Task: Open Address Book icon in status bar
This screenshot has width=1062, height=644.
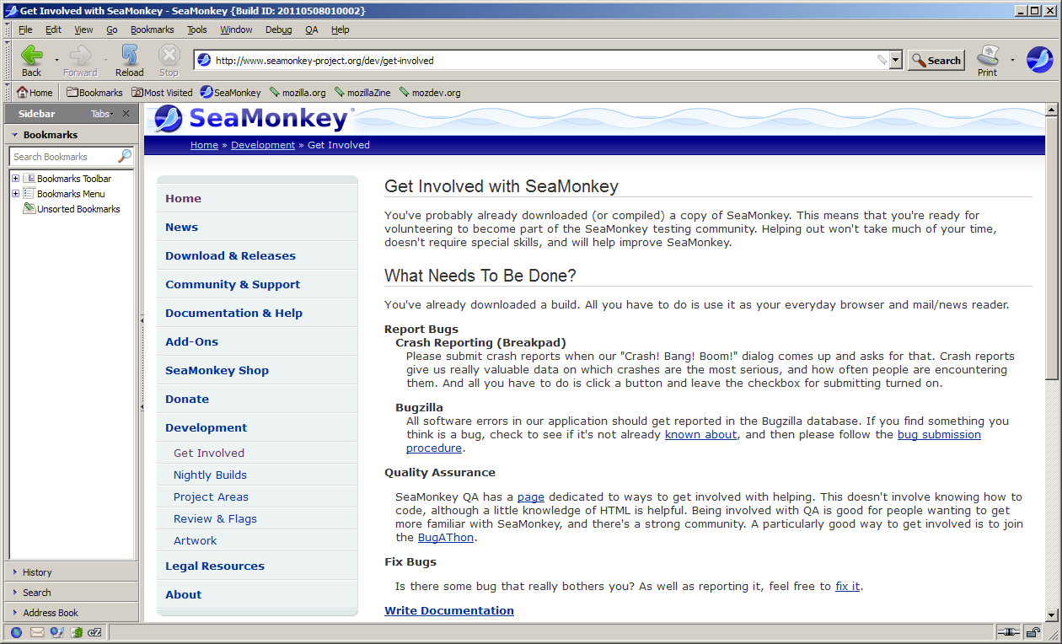Action: (x=77, y=632)
